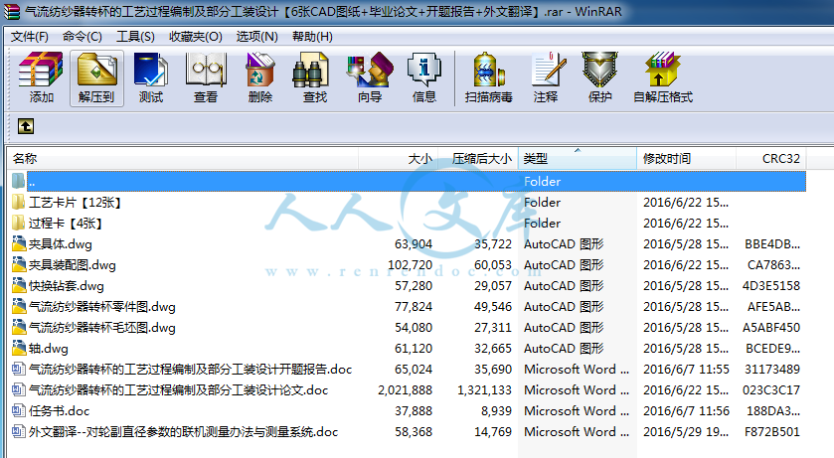The image size is (834, 458).
Task: Click the icon of 气流纺纱器转杯毛坯图.dwg
Action: 19,327
